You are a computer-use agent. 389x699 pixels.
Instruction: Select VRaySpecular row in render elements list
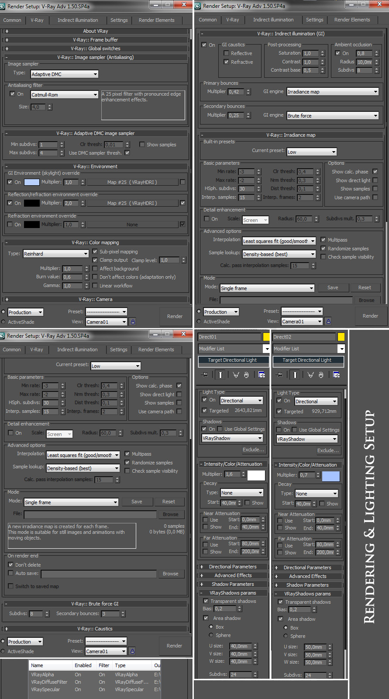pos(95,689)
